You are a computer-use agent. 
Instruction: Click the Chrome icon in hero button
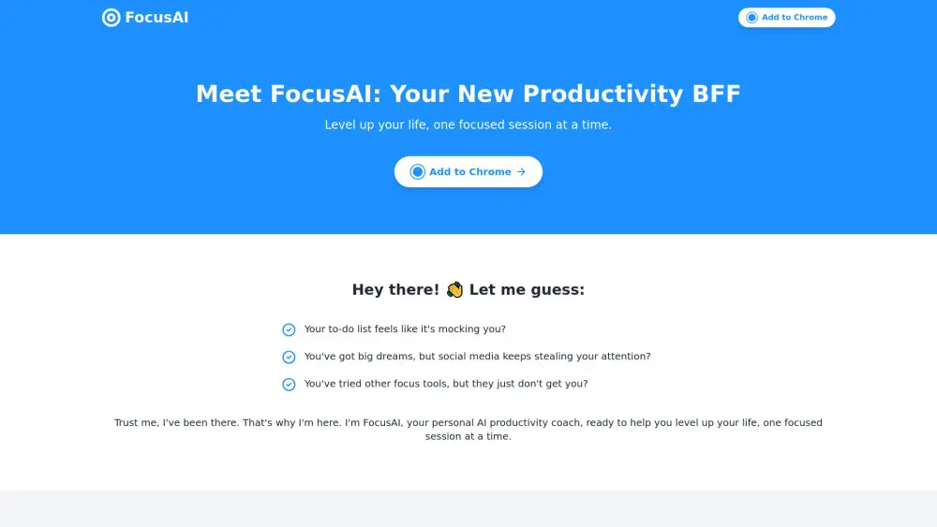[x=418, y=172]
